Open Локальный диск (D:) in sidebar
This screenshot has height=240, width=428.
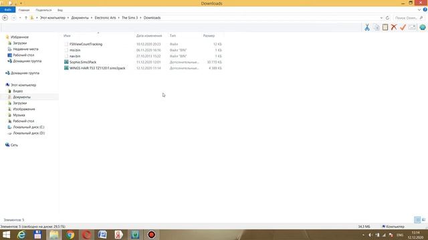point(29,133)
